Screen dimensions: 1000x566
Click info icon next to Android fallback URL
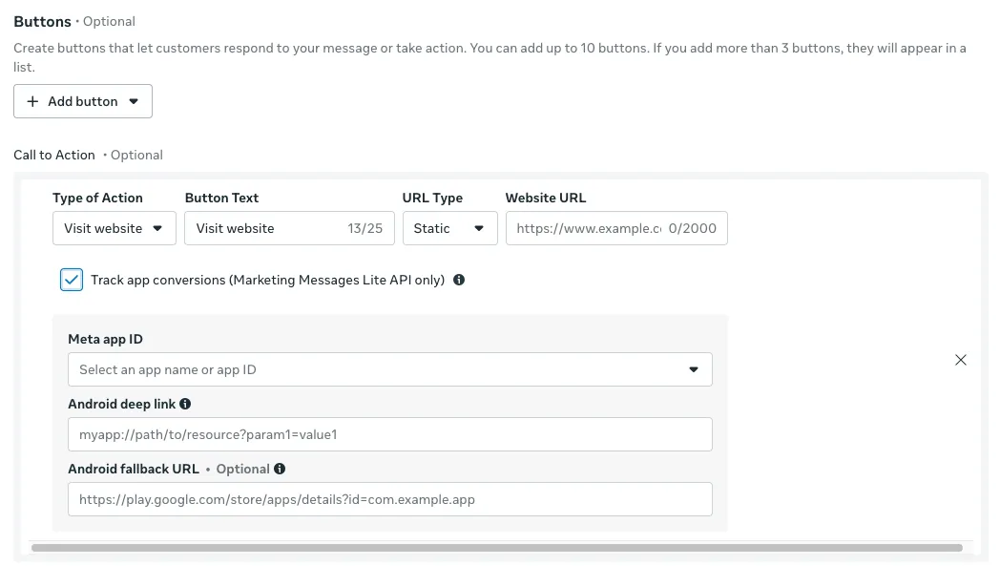click(280, 470)
